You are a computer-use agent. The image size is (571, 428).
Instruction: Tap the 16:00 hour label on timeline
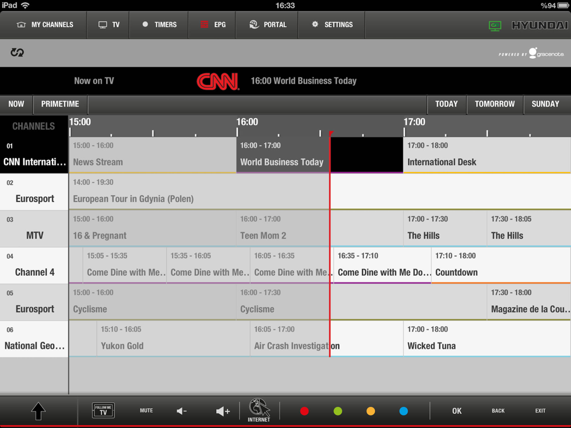tap(247, 122)
